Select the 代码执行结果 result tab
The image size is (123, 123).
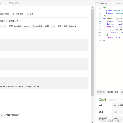click(113, 92)
